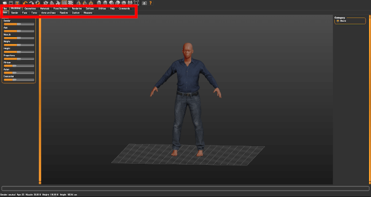Undo the last change

(25, 3)
